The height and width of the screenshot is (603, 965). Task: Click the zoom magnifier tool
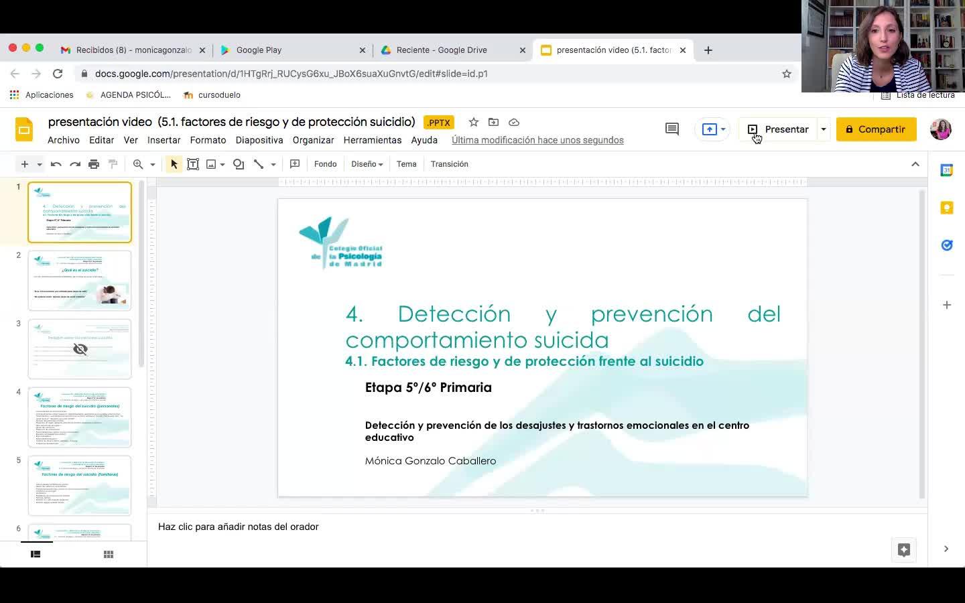click(138, 164)
